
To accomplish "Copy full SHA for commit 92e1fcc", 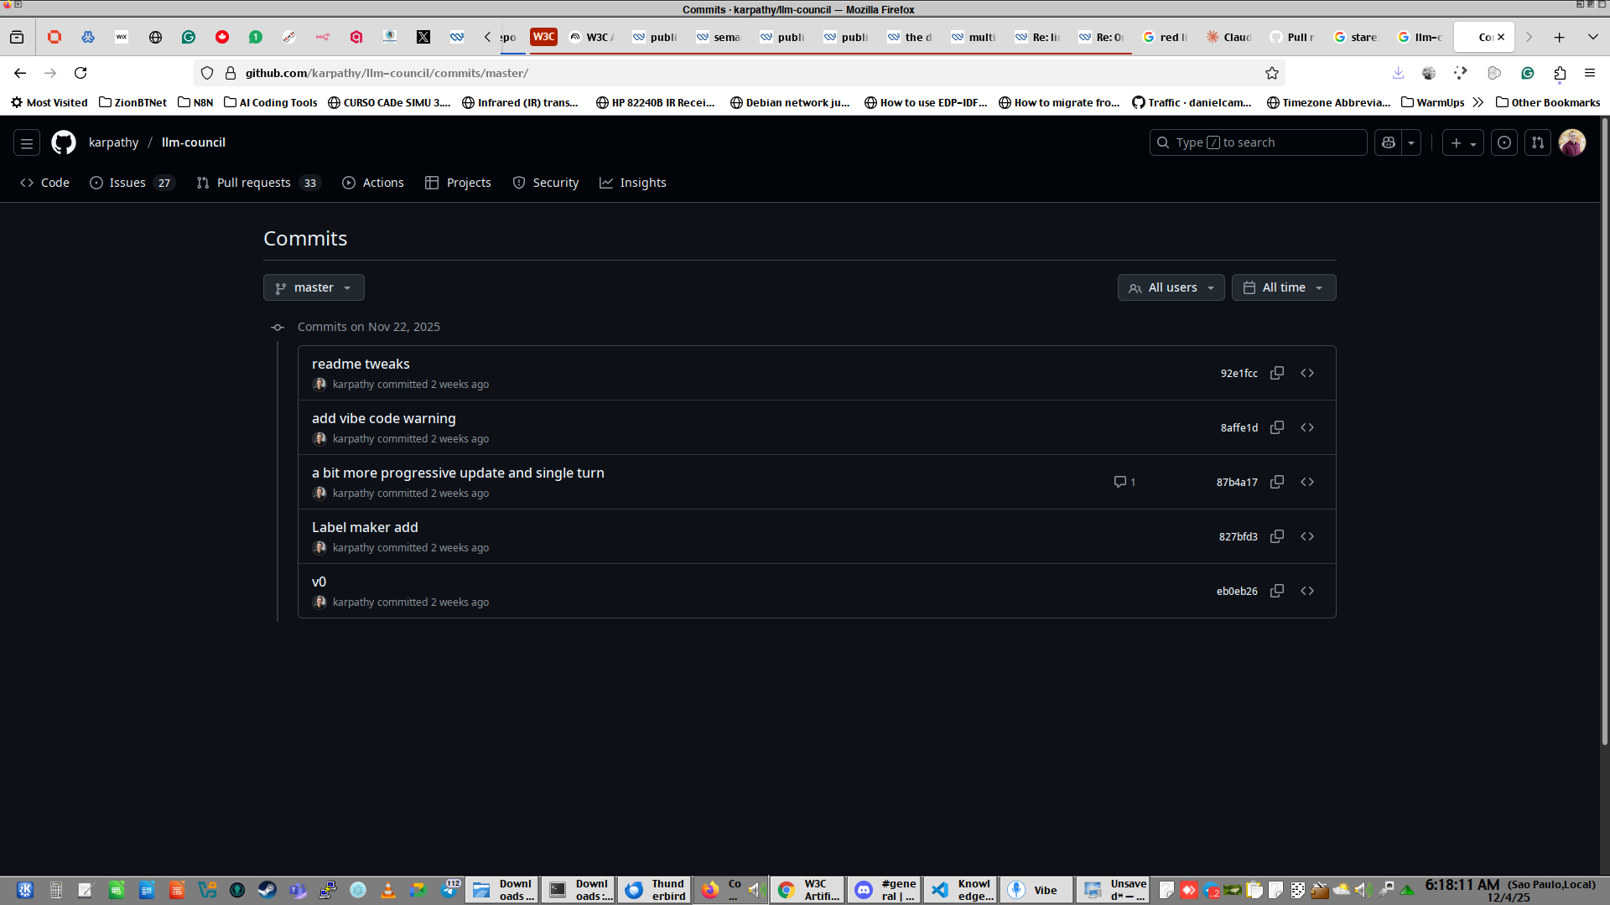I will [1277, 373].
